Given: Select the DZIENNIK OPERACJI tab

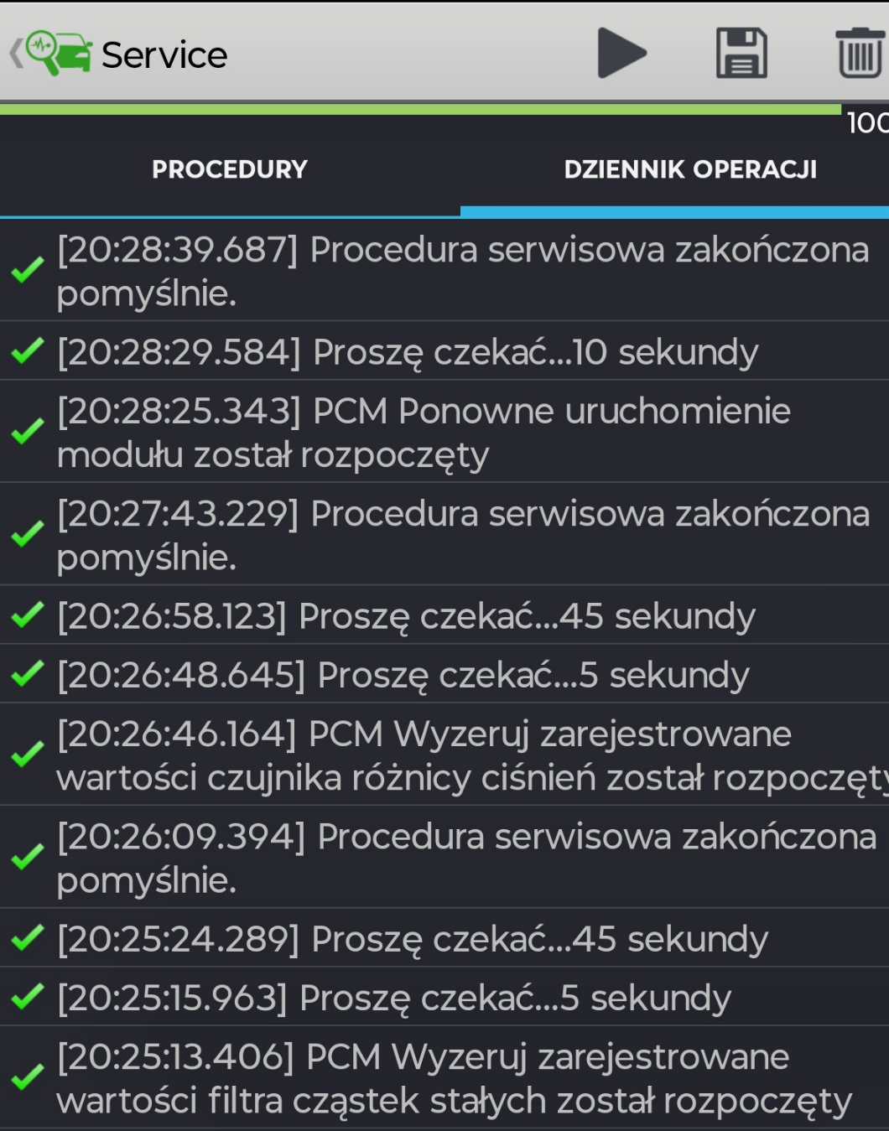Looking at the screenshot, I should 690,169.
